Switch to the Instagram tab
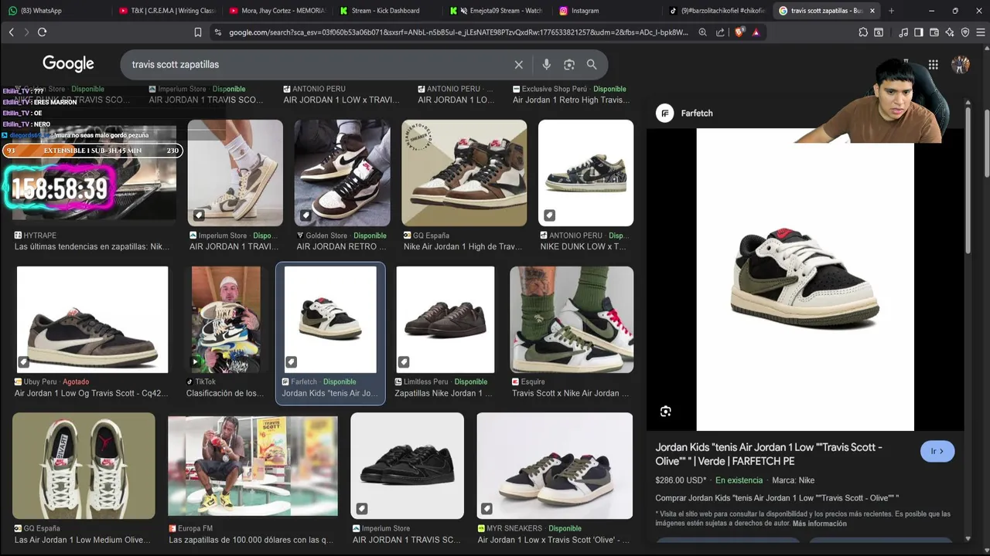 [608, 11]
